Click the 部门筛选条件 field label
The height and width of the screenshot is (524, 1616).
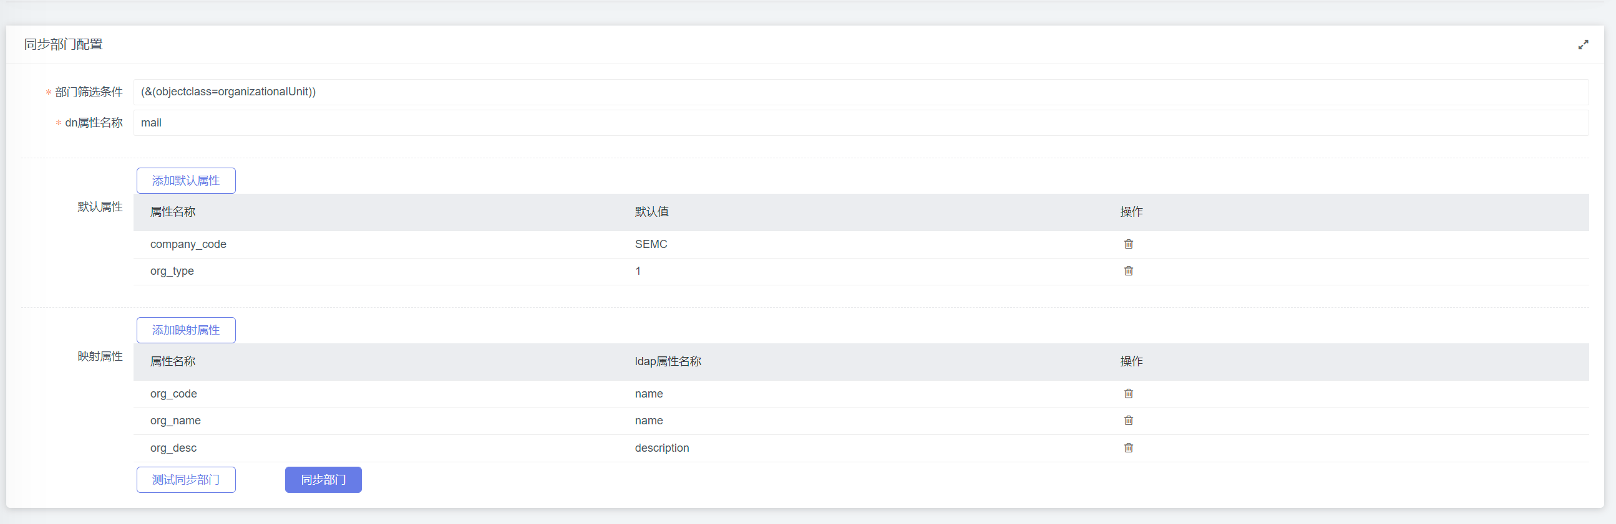tap(89, 92)
